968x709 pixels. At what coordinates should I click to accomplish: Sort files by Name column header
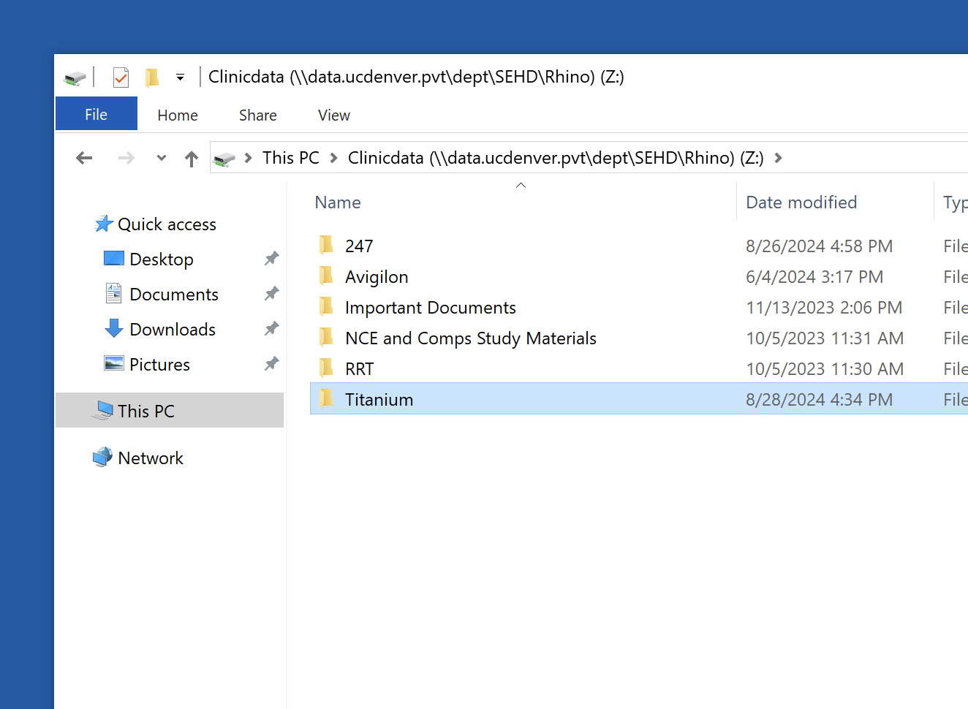[x=338, y=202]
